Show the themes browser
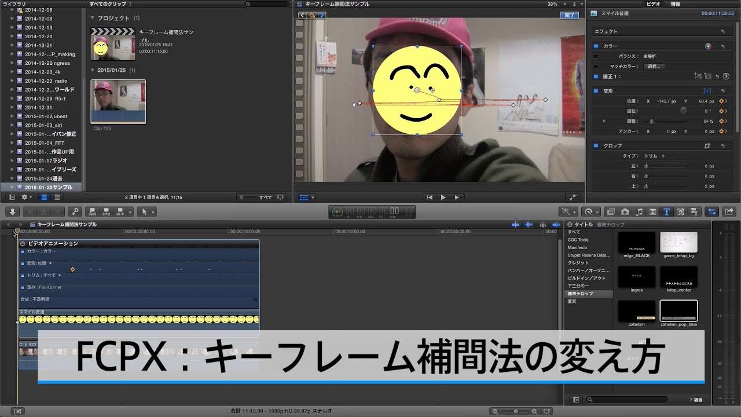 pyautogui.click(x=695, y=211)
